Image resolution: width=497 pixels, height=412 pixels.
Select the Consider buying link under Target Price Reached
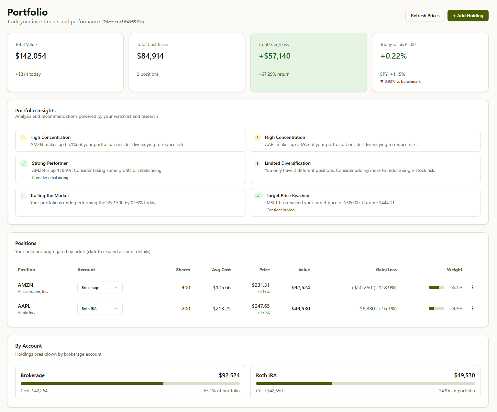click(x=280, y=210)
